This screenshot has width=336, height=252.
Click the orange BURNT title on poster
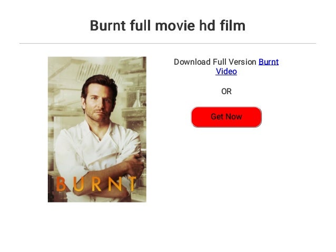tap(96, 184)
